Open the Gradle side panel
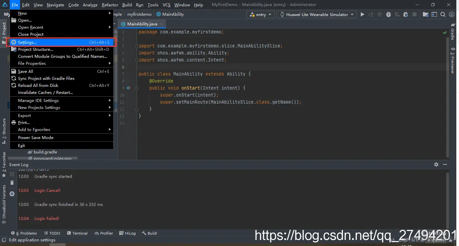459x246 pixels. [453, 32]
